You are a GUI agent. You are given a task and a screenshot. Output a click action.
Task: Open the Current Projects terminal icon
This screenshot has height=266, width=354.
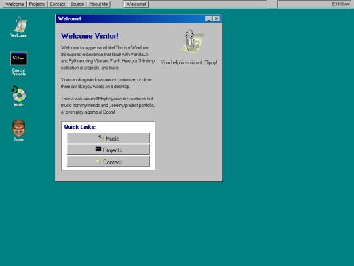(x=19, y=63)
